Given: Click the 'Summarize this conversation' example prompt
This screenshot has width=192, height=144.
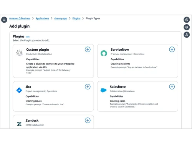Looking at the screenshot, I should coord(134,105).
